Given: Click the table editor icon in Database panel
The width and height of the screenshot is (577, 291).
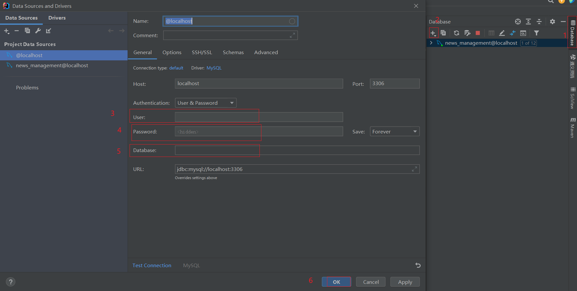Looking at the screenshot, I should 491,33.
